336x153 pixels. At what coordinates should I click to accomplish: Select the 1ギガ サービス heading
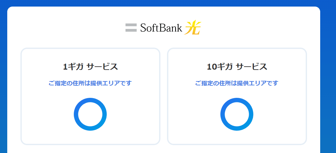[90, 67]
